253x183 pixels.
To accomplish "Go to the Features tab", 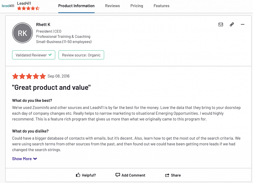I will [x=161, y=6].
